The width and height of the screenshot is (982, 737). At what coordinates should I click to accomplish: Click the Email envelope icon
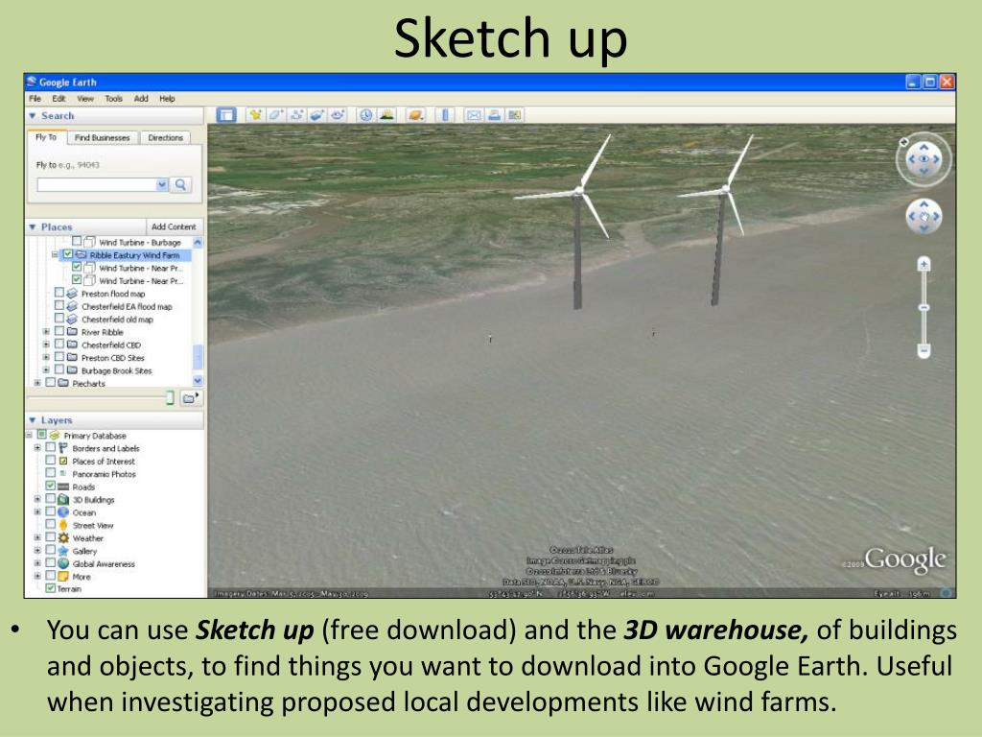pyautogui.click(x=474, y=115)
